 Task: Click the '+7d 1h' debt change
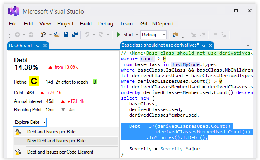point(54,93)
